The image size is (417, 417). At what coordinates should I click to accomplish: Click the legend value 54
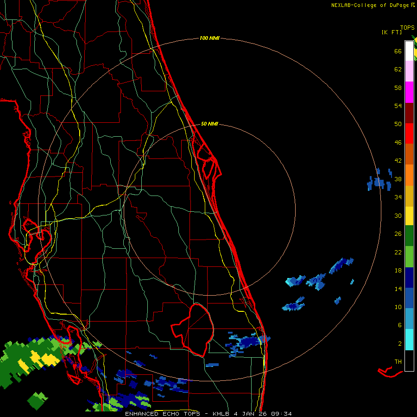coord(398,106)
